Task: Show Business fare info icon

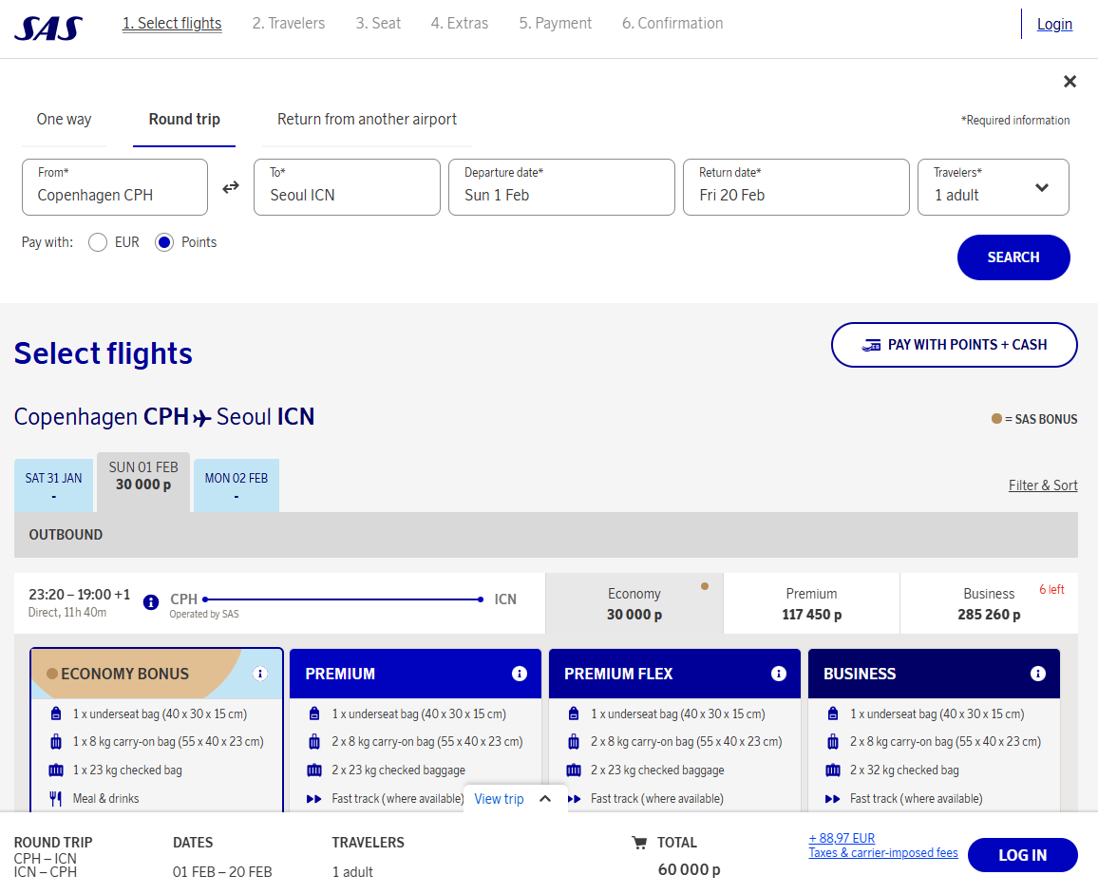Action: click(x=1038, y=674)
